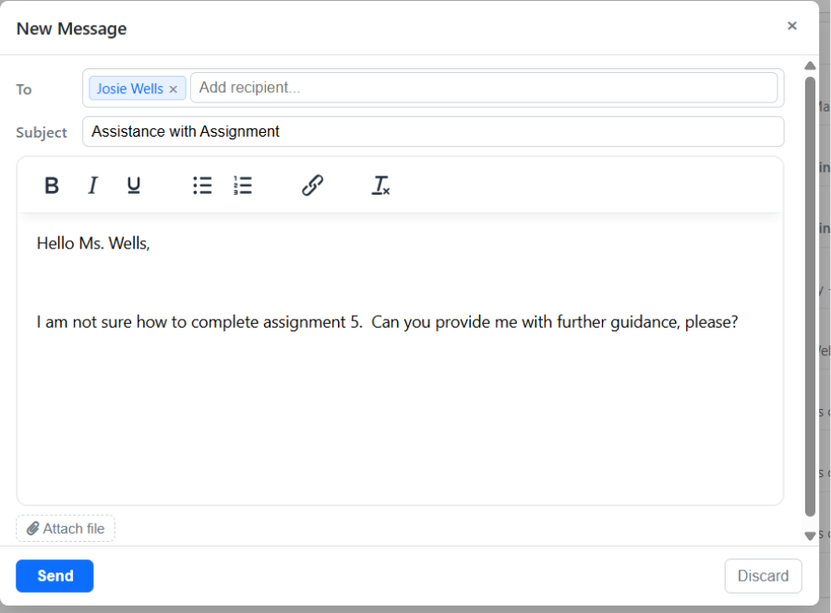Click the paperclip Attach file button
831x613 pixels.
click(x=66, y=528)
